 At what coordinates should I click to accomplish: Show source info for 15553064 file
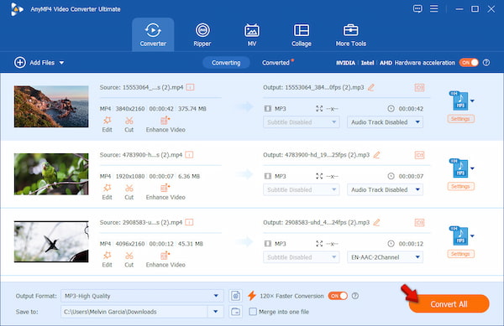pyautogui.click(x=191, y=87)
